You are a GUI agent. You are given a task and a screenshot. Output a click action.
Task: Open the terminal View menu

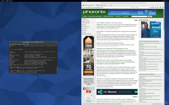pos(16,44)
